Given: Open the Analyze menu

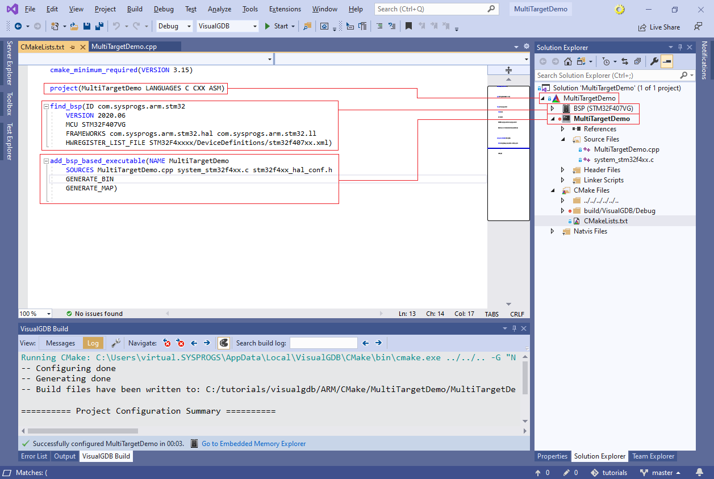Looking at the screenshot, I should tap(219, 9).
